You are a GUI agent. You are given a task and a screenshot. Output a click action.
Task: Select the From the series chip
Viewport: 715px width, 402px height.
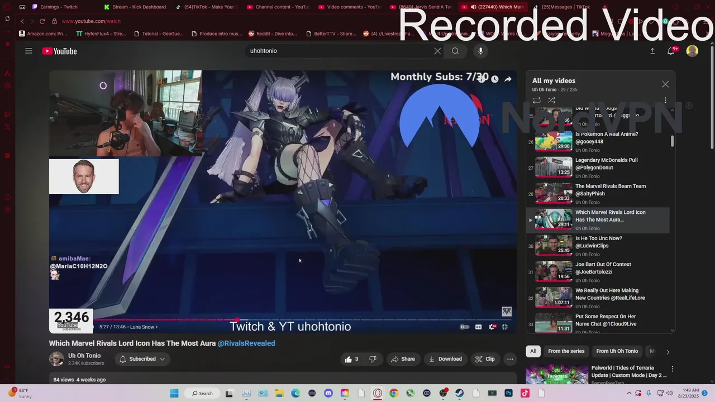[566, 351]
